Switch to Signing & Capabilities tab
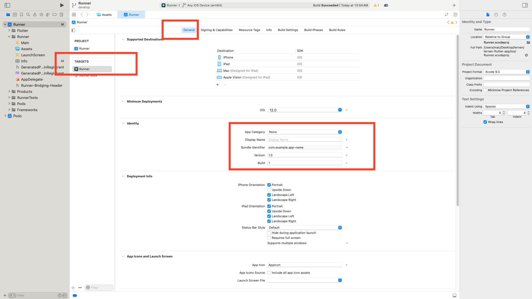The height and width of the screenshot is (299, 532). point(217,30)
